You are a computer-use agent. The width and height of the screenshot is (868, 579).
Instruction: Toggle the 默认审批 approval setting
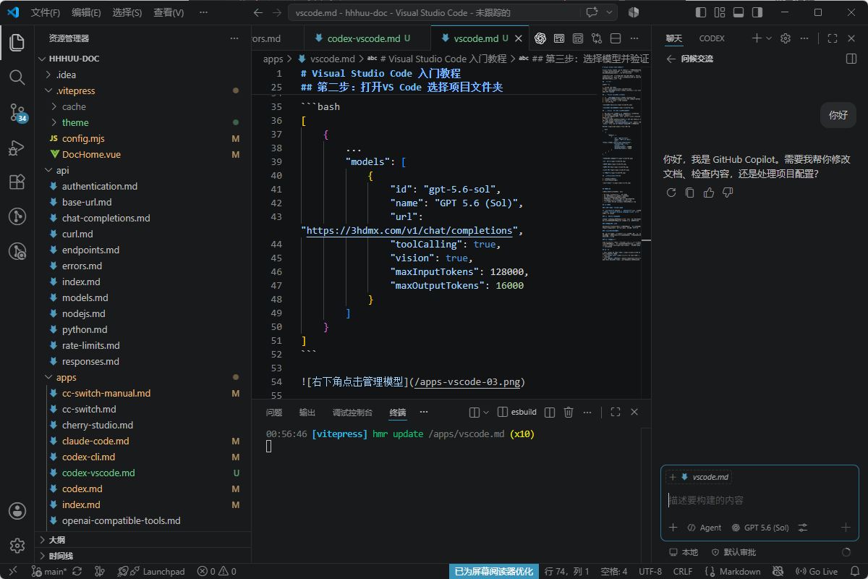click(x=733, y=551)
